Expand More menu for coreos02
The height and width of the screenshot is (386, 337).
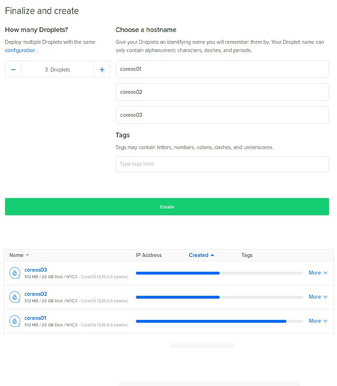pyautogui.click(x=318, y=297)
